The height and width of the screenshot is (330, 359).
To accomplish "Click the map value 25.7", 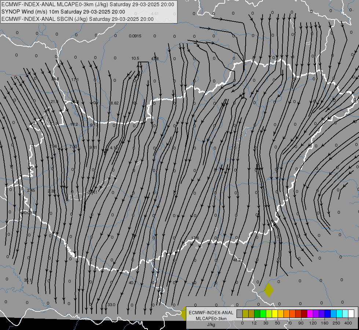I will tap(75, 102).
